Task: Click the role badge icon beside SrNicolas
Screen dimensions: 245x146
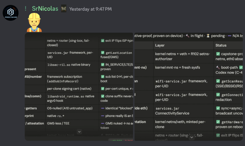Action: pyautogui.click(x=64, y=9)
